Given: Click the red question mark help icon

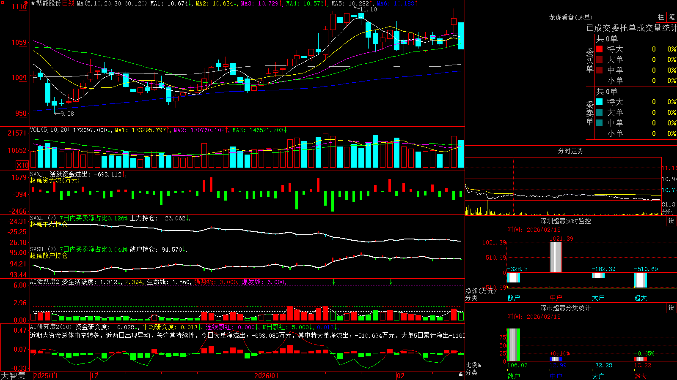Looking at the screenshot, I should [x=26, y=3].
